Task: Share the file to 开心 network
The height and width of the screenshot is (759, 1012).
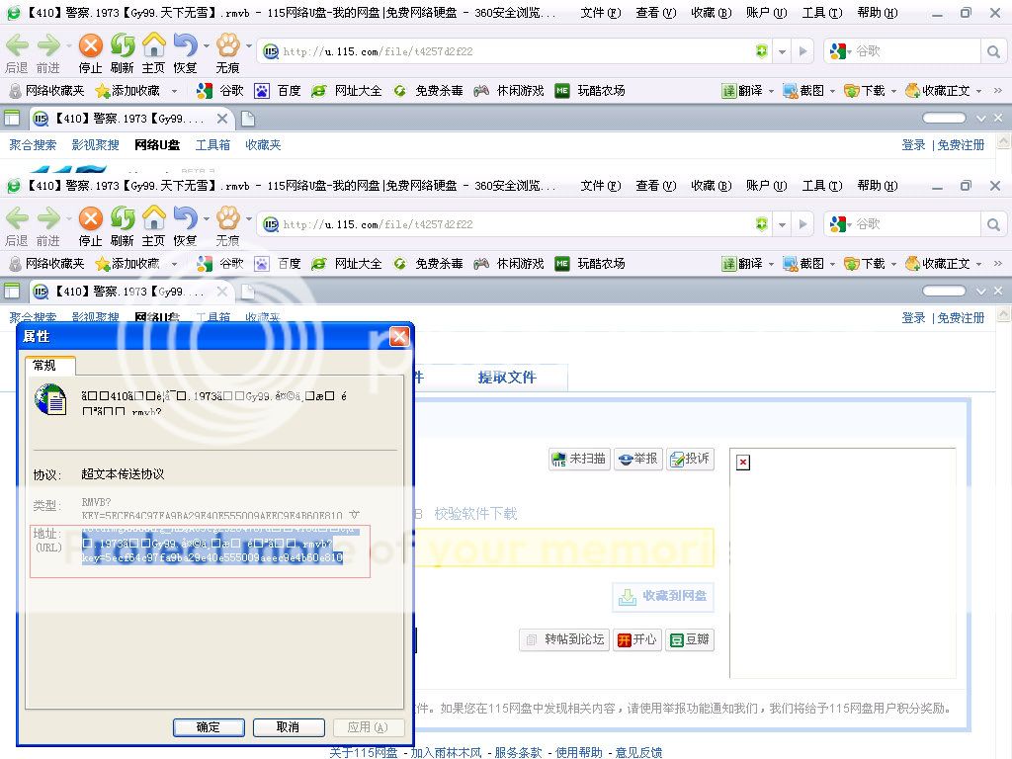Action: pos(636,639)
